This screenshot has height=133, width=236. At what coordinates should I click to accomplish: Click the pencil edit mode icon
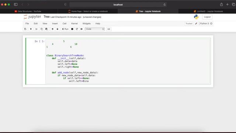(x=196, y=24)
